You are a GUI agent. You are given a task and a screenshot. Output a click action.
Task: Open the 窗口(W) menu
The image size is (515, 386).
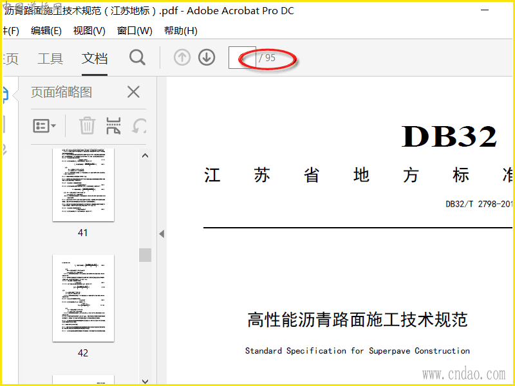[135, 31]
